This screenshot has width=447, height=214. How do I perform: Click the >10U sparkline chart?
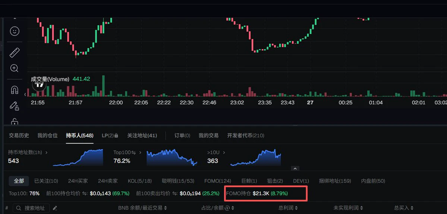255,157
